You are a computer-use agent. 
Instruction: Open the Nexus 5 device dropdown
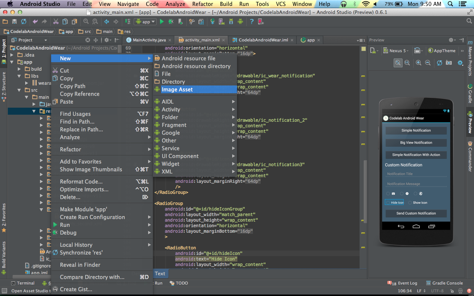coord(396,51)
